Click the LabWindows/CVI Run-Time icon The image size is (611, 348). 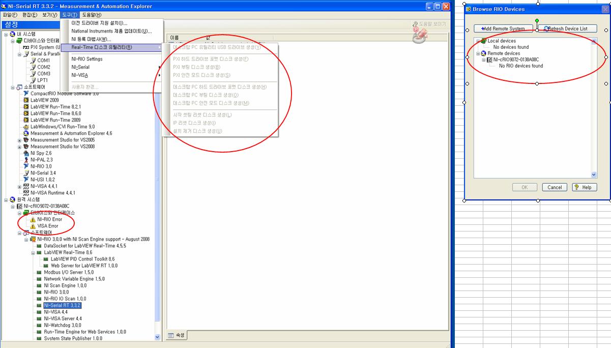click(26, 127)
